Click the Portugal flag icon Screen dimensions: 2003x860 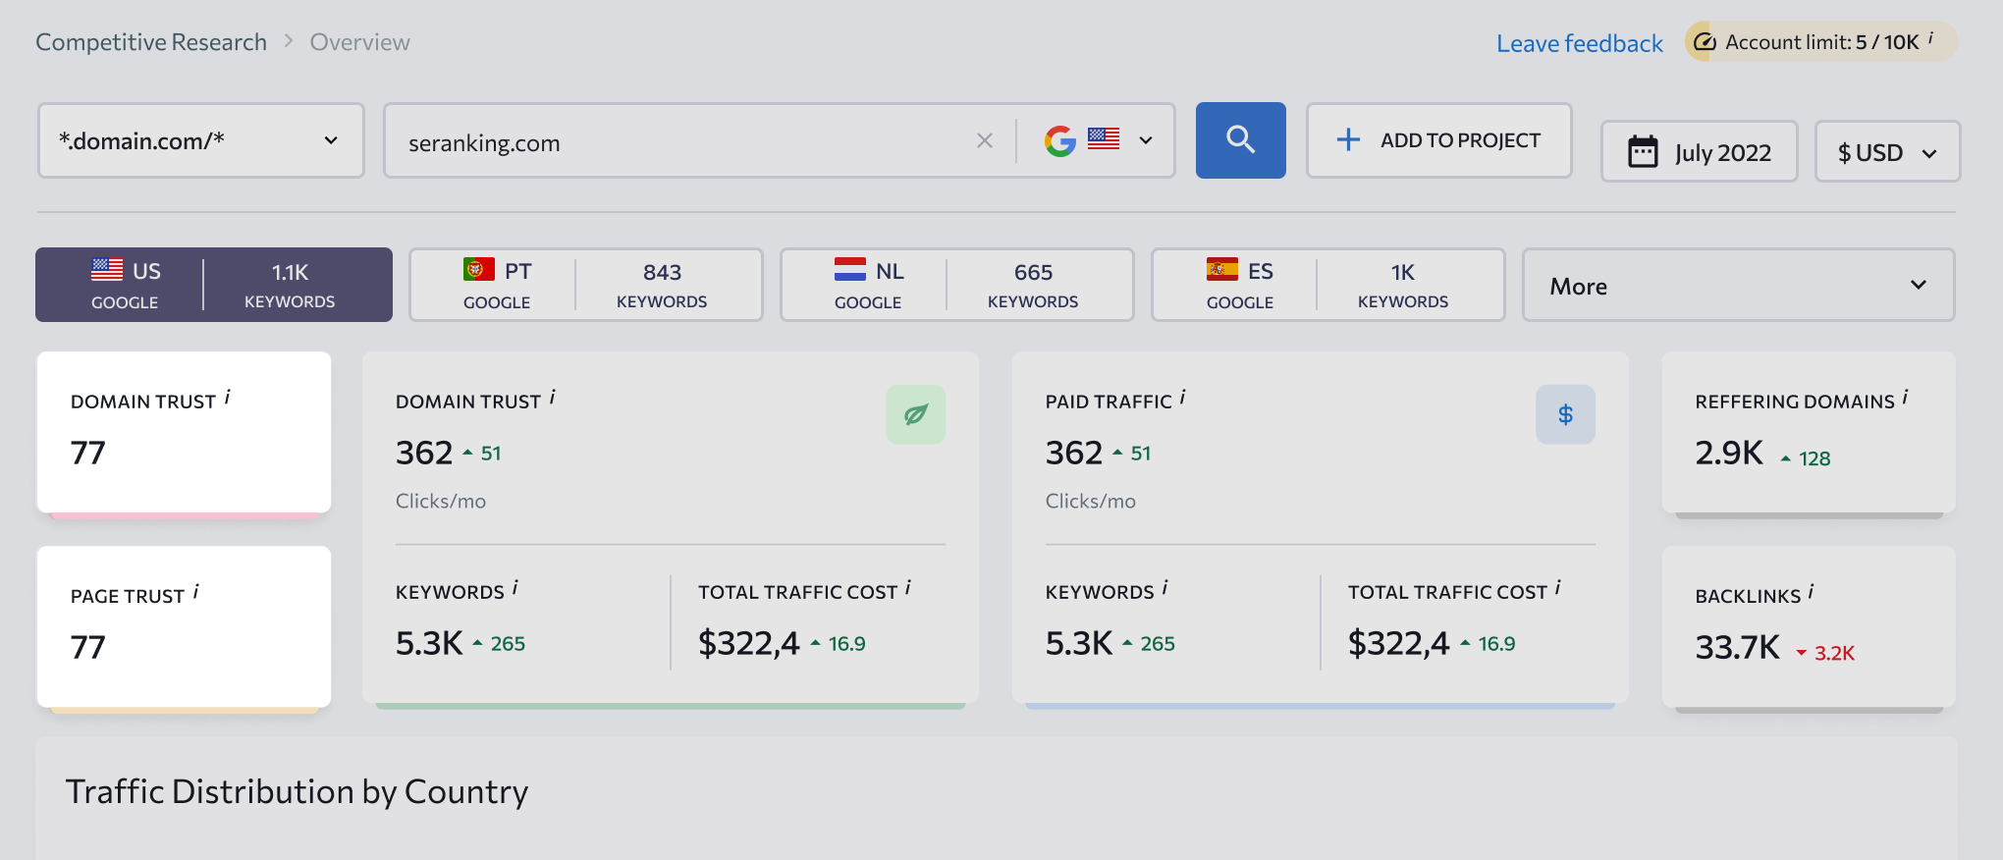tap(479, 269)
